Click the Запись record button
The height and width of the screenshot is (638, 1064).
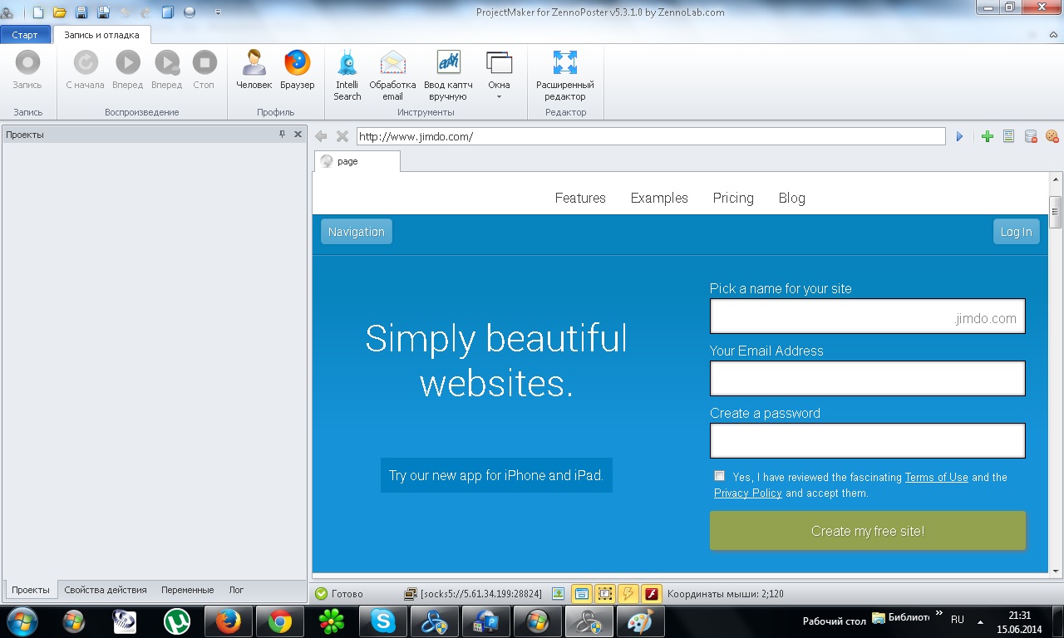coord(27,70)
